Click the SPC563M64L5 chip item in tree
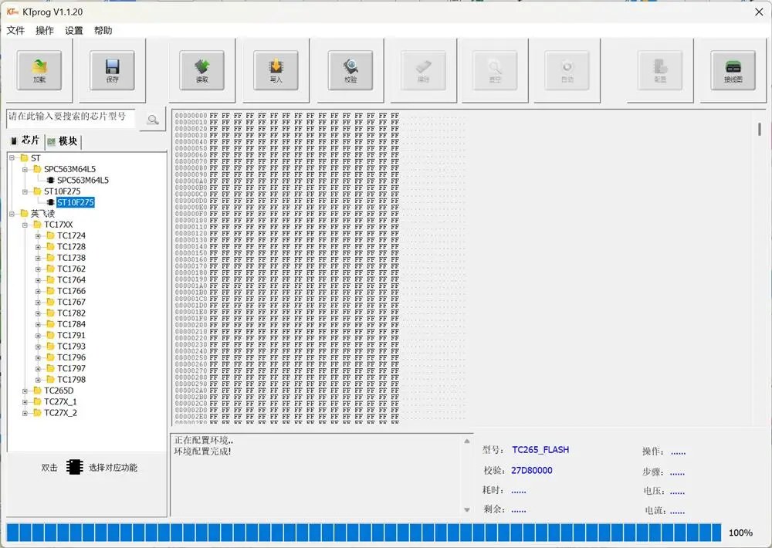Image resolution: width=772 pixels, height=548 pixels. (x=83, y=180)
